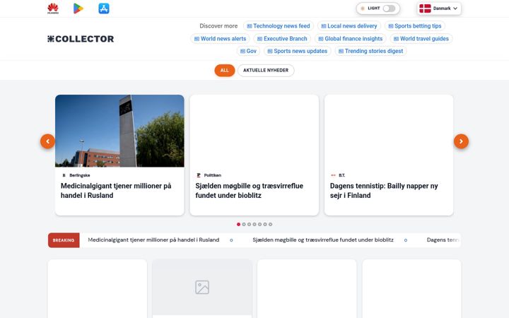Open ticker item Medicinalgigant tjener millioner
509x318 pixels.
pos(153,240)
